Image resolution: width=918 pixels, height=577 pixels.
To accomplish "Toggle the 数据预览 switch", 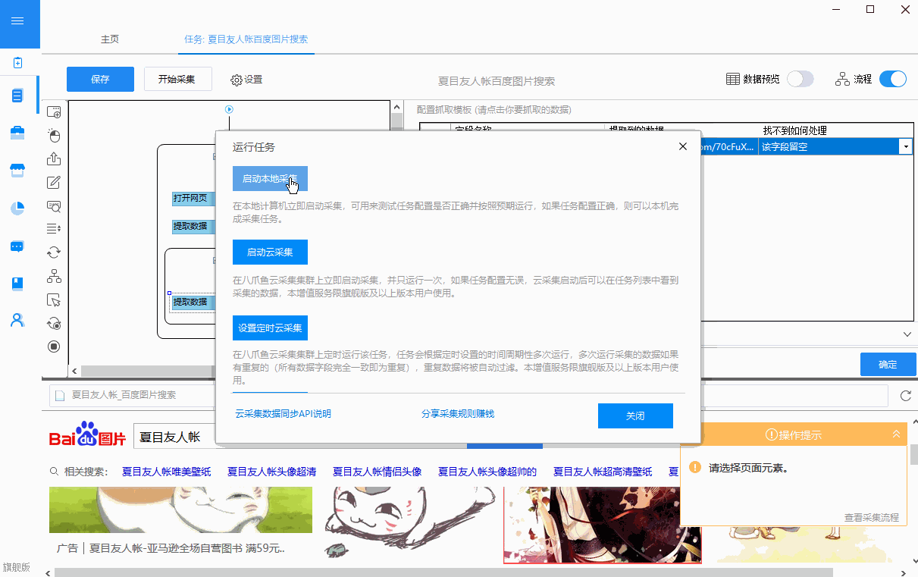I will coord(800,79).
